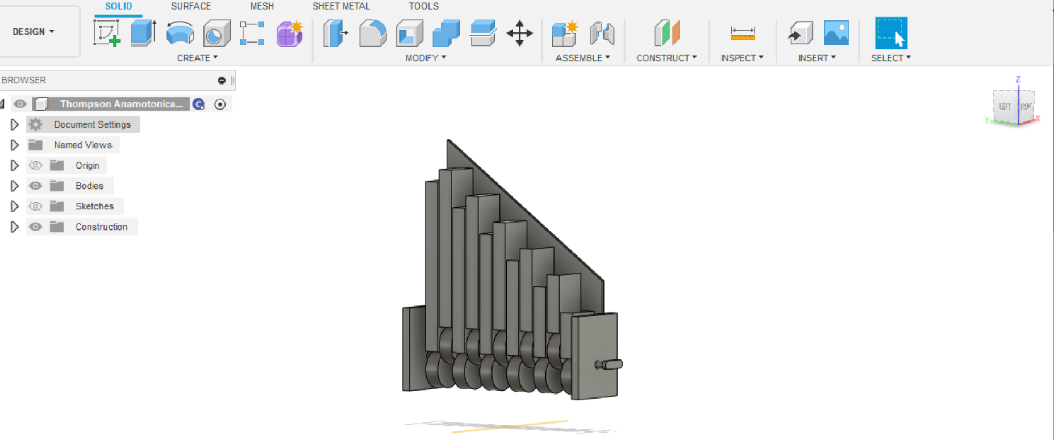1054x440 pixels.
Task: Click the Document Settings gear icon
Action: (x=36, y=124)
